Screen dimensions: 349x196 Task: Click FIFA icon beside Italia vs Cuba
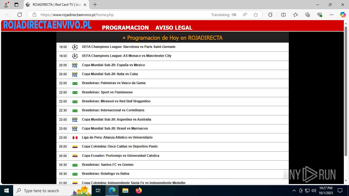coord(75,74)
